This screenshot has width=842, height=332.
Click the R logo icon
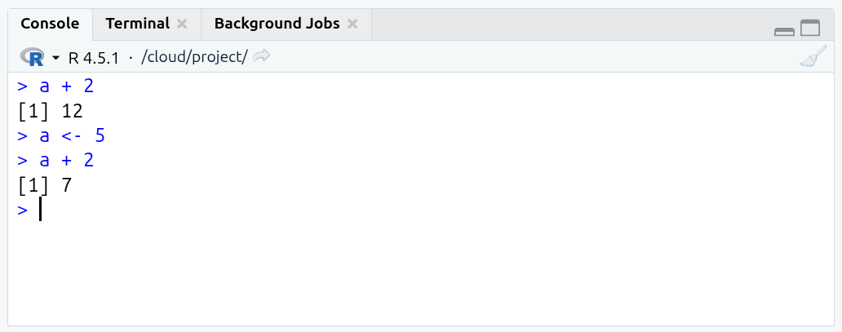35,57
